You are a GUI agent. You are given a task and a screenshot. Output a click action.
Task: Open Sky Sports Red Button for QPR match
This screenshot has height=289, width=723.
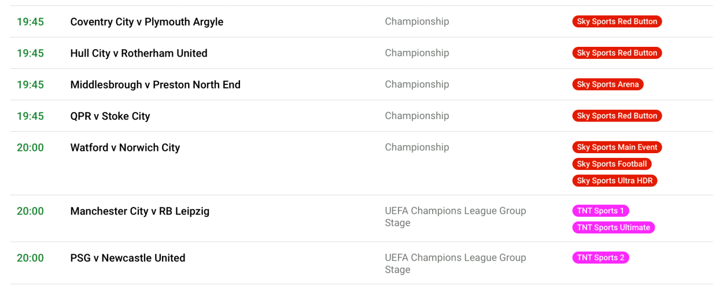[617, 116]
